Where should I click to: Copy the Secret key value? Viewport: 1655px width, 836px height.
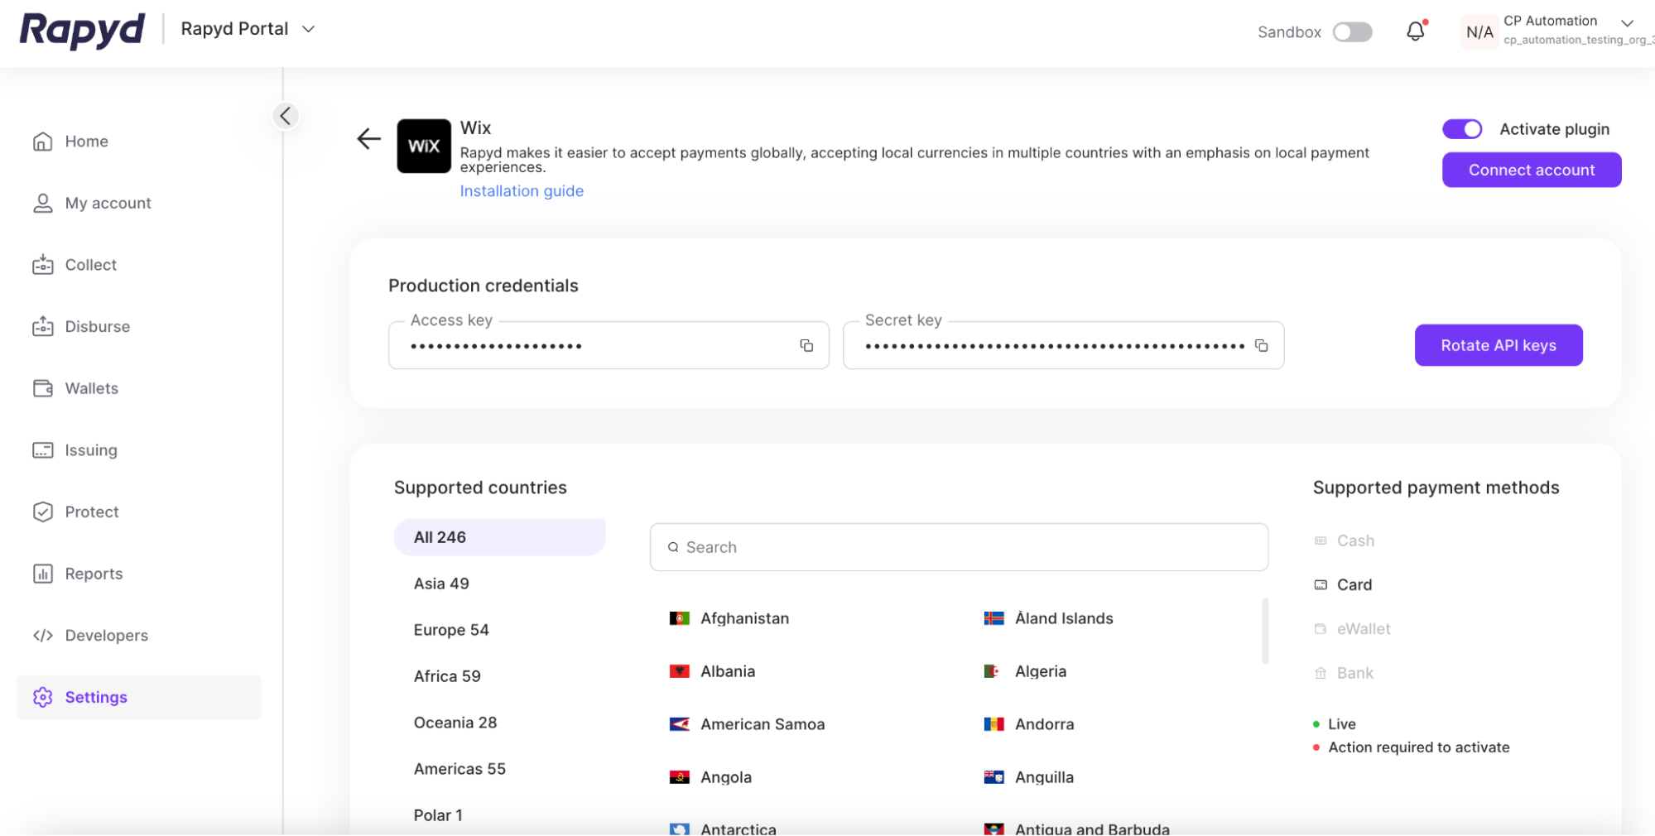1261,346
